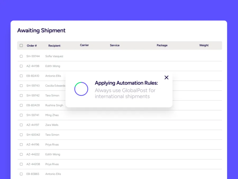Mark the checkbox for order SH-60042
Viewport: 238px width, 179px height.
point(21,135)
